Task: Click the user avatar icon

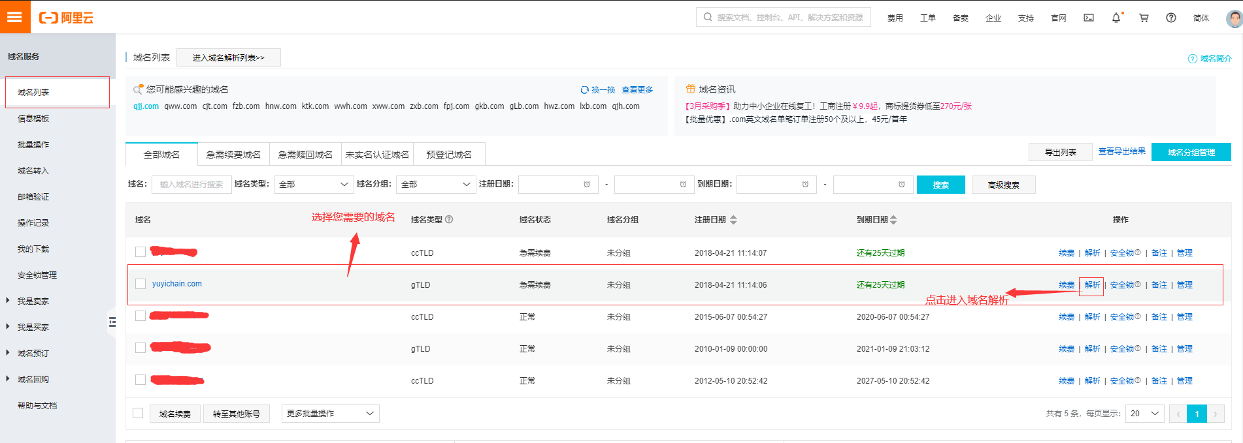Action: [1233, 18]
